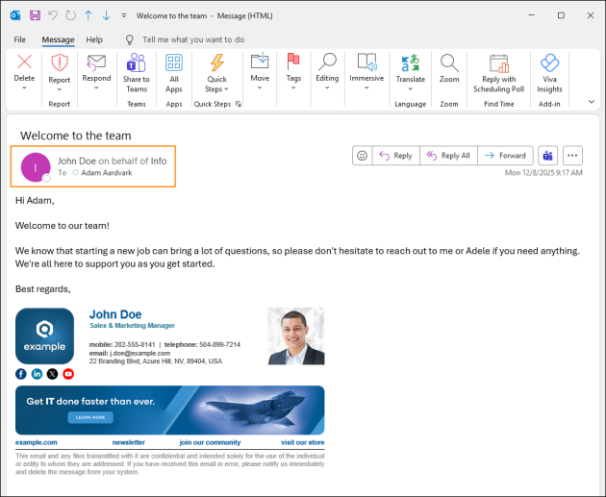
Task: Expand the Respond dropdown arrow
Action: [96, 87]
